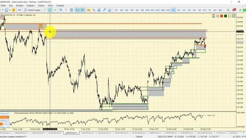Pick the dark green color swatch
The image size is (246, 138).
226,16
